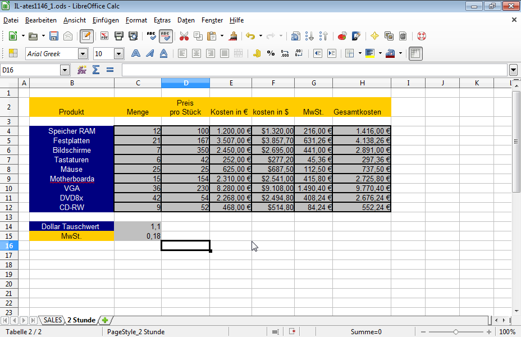Open the Styles and Formatting icon
This screenshot has width=521, height=337.
(13, 53)
